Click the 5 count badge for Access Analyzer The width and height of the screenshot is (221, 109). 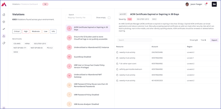coord(69,104)
